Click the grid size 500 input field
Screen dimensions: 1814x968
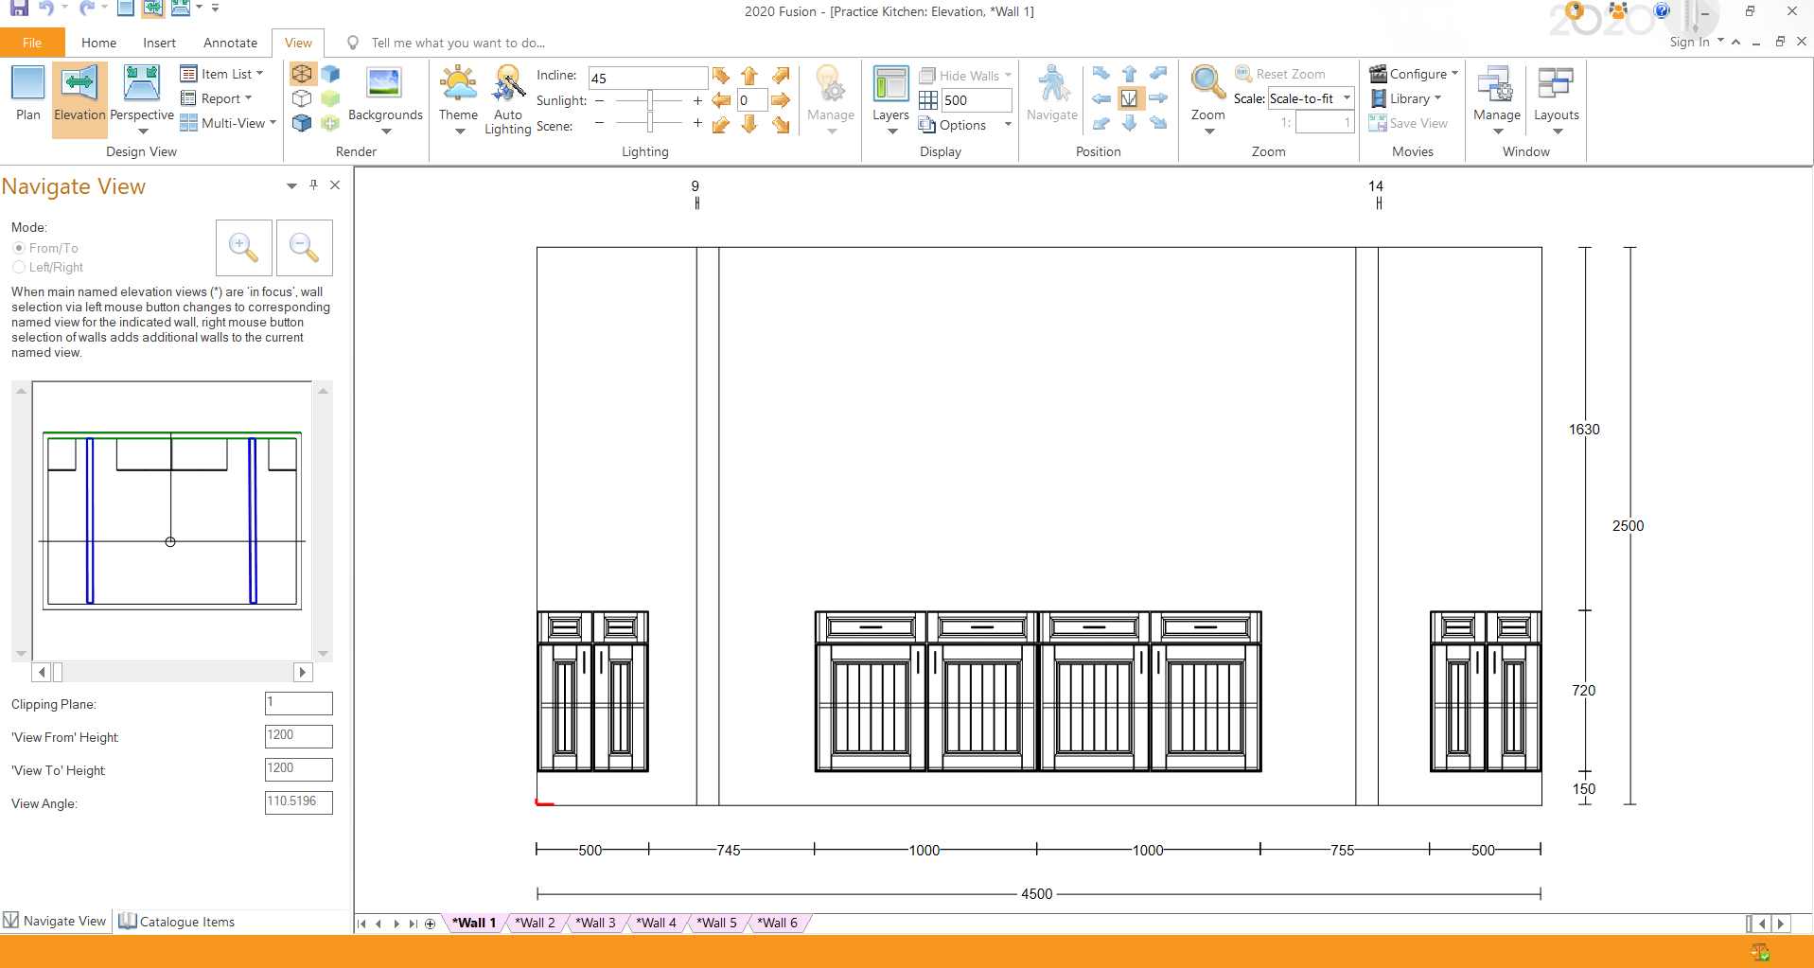[976, 100]
